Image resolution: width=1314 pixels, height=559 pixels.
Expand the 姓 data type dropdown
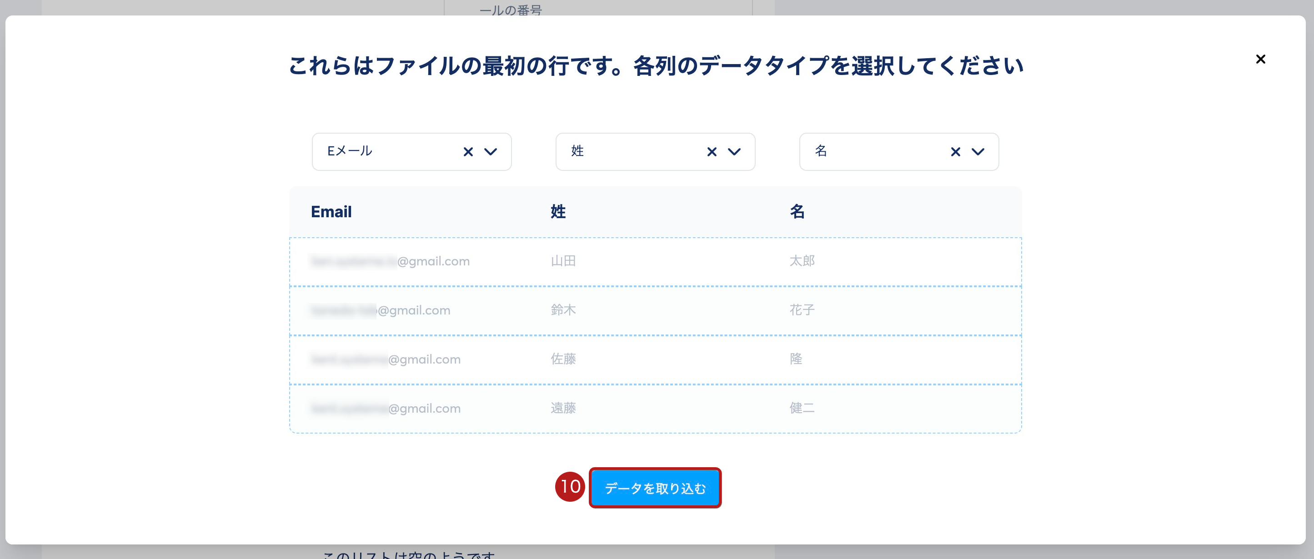[734, 152]
